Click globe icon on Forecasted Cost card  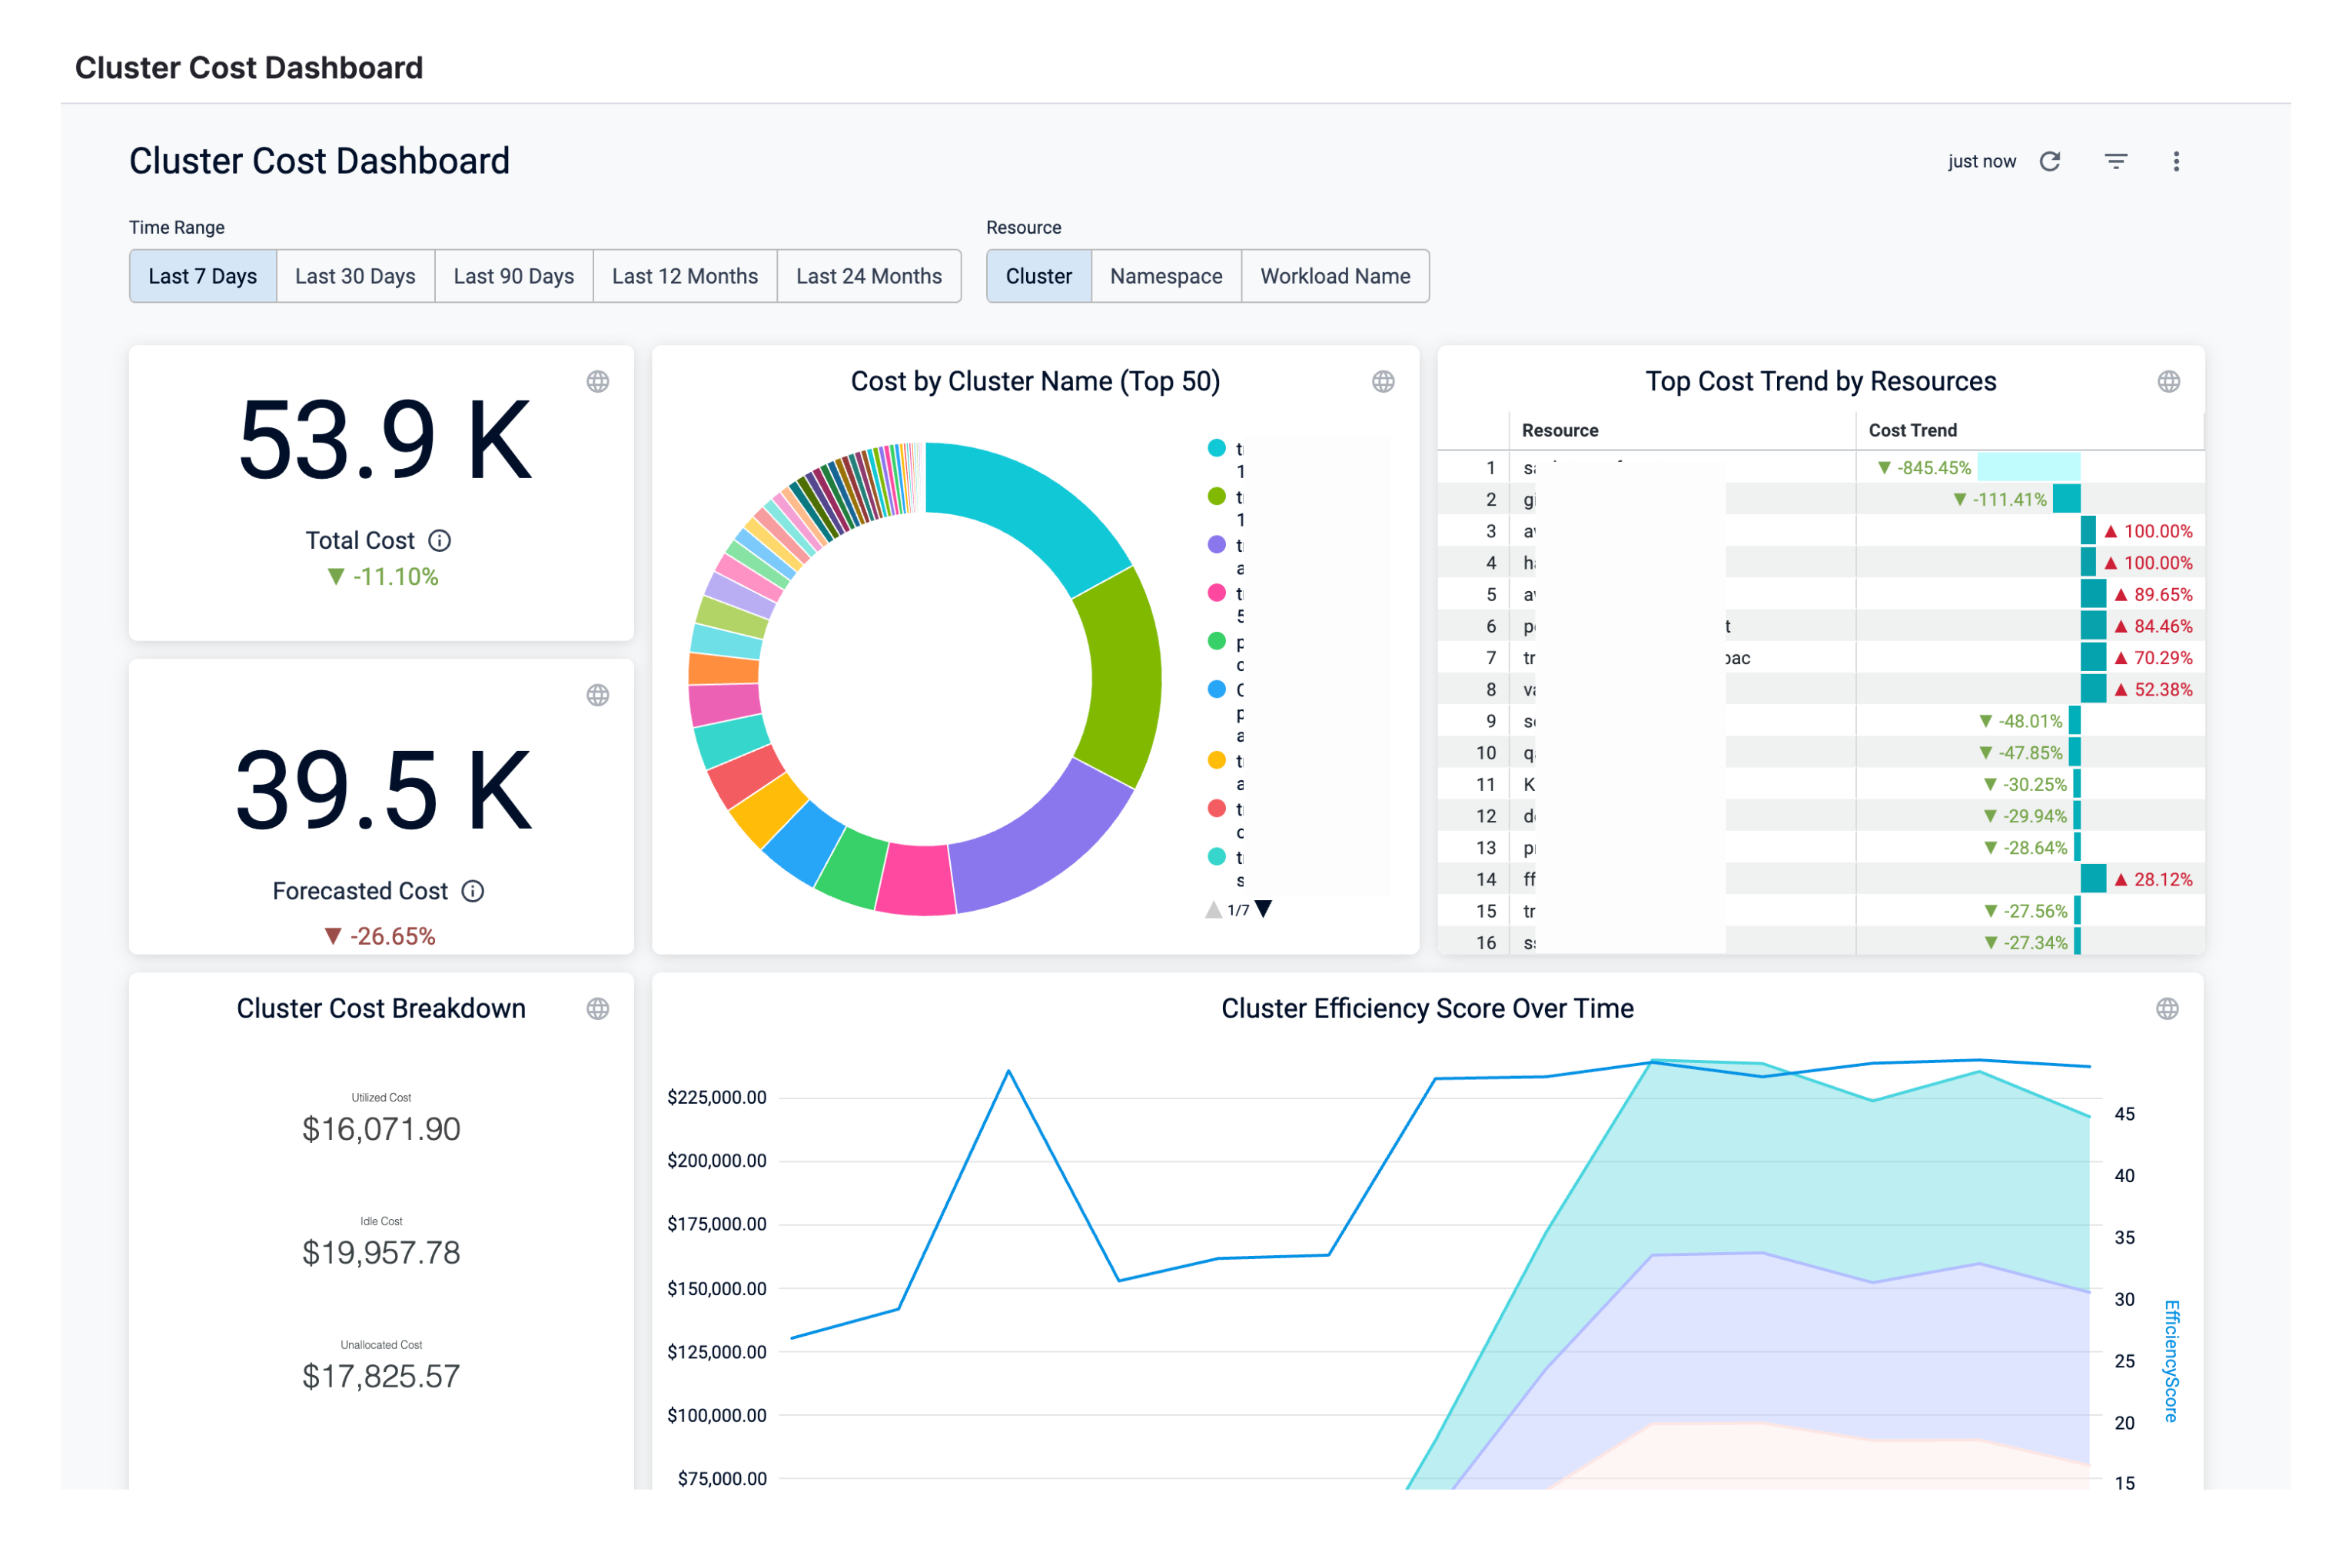pos(598,696)
